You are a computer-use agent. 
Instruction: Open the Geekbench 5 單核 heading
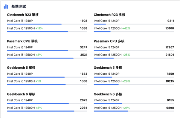click(x=21, y=68)
